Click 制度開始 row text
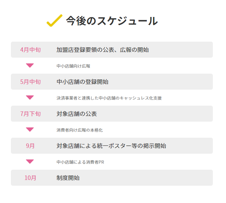 [68, 178]
